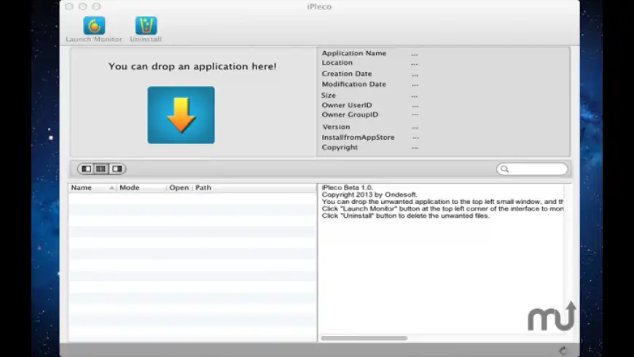634x357 pixels.
Task: Click the Modification Date label
Action: pos(353,84)
